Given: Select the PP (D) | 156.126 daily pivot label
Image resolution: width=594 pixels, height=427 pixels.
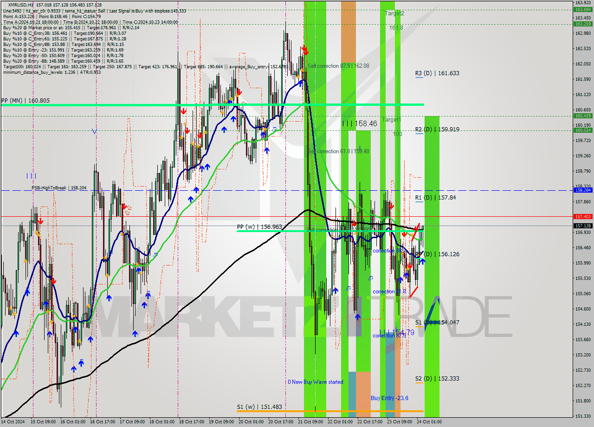Looking at the screenshot, I should [437, 254].
